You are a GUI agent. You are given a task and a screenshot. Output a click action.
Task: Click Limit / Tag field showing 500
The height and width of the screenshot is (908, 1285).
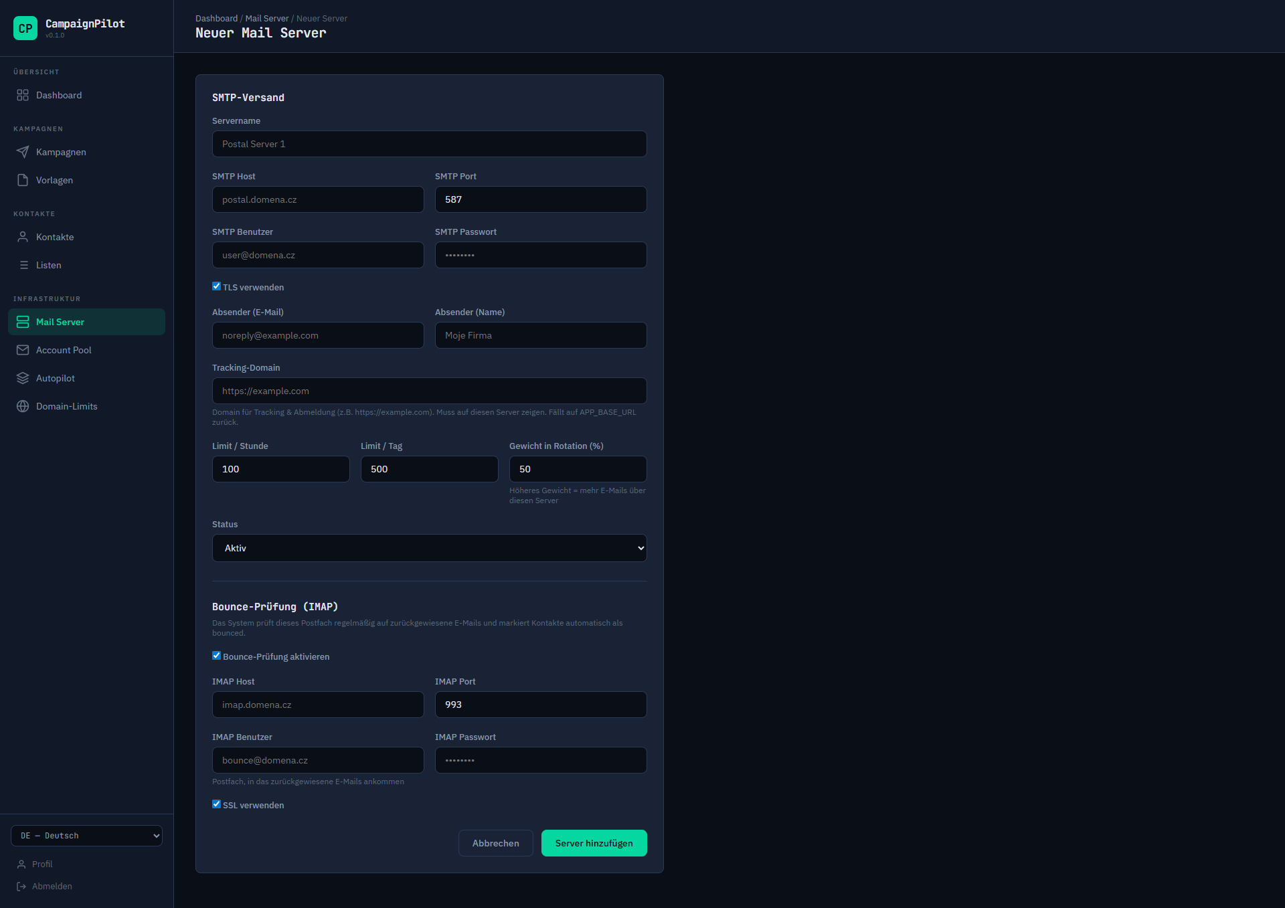[x=430, y=469]
